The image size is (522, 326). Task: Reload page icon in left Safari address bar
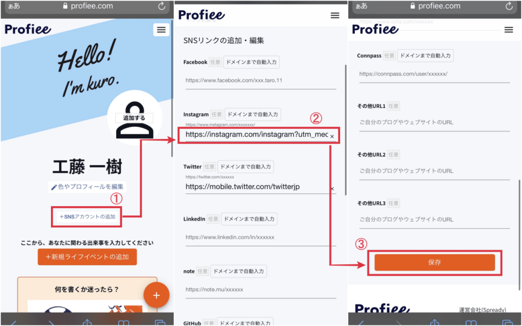click(x=162, y=6)
